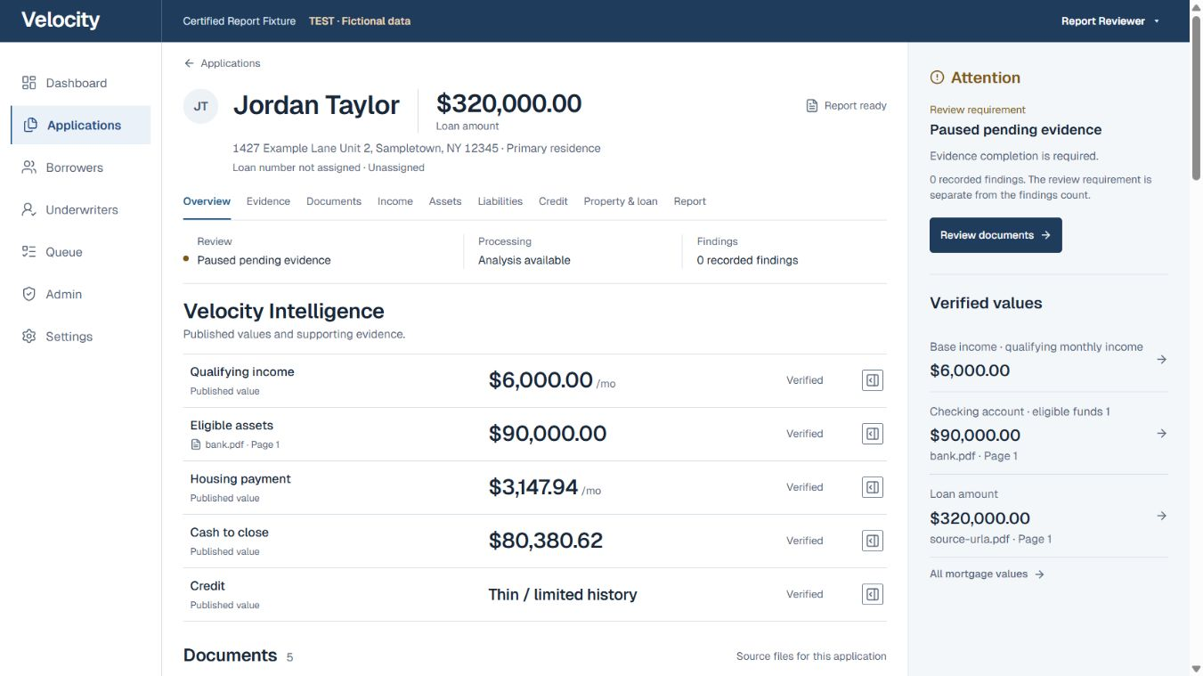Click the bank.pdf Page 1 source under Eligible assets

235,444
